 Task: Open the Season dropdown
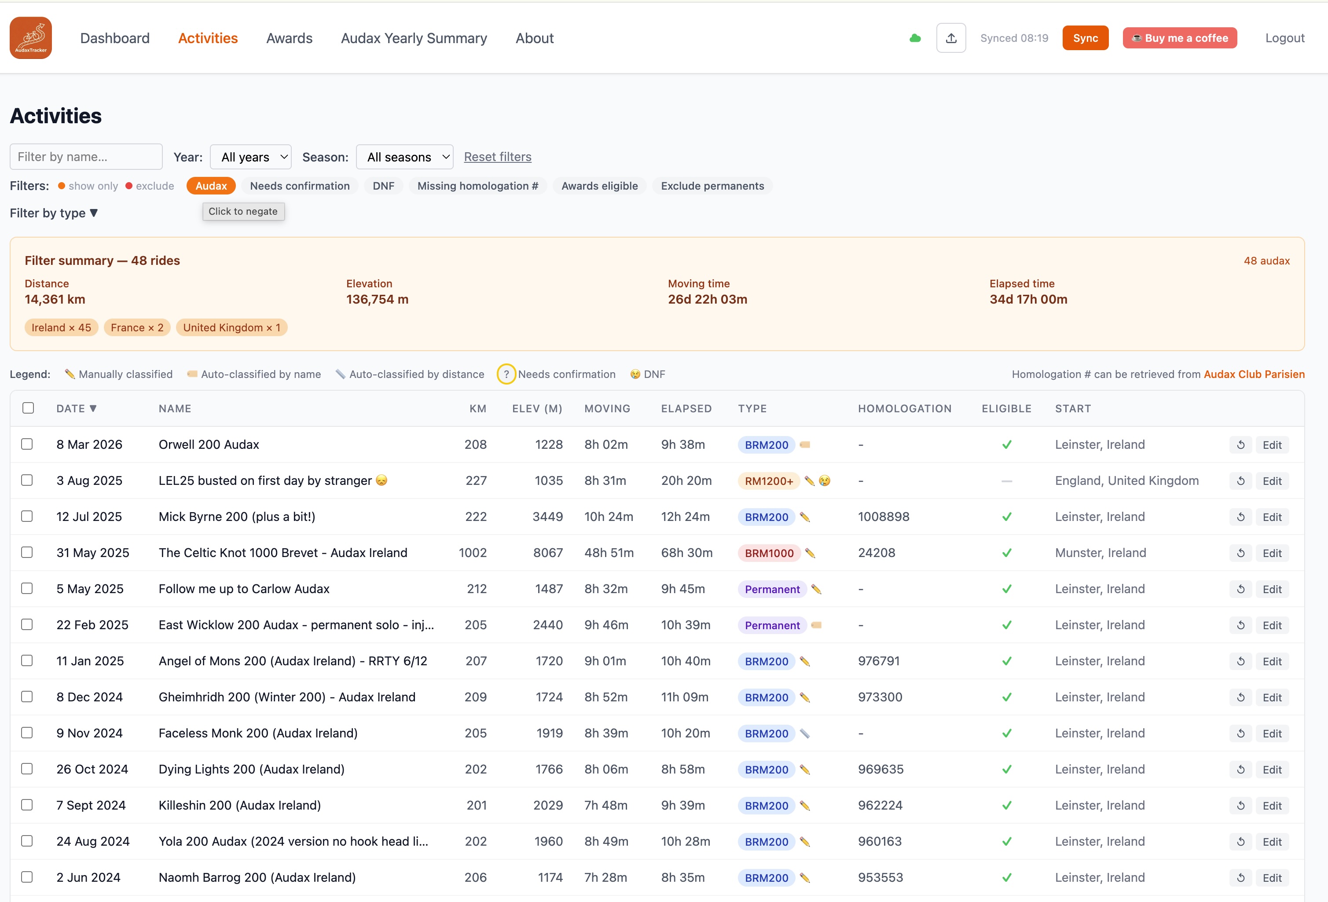pyautogui.click(x=404, y=157)
